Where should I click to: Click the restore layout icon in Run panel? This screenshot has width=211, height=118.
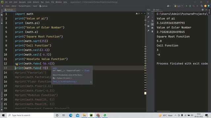pos(148,26)
